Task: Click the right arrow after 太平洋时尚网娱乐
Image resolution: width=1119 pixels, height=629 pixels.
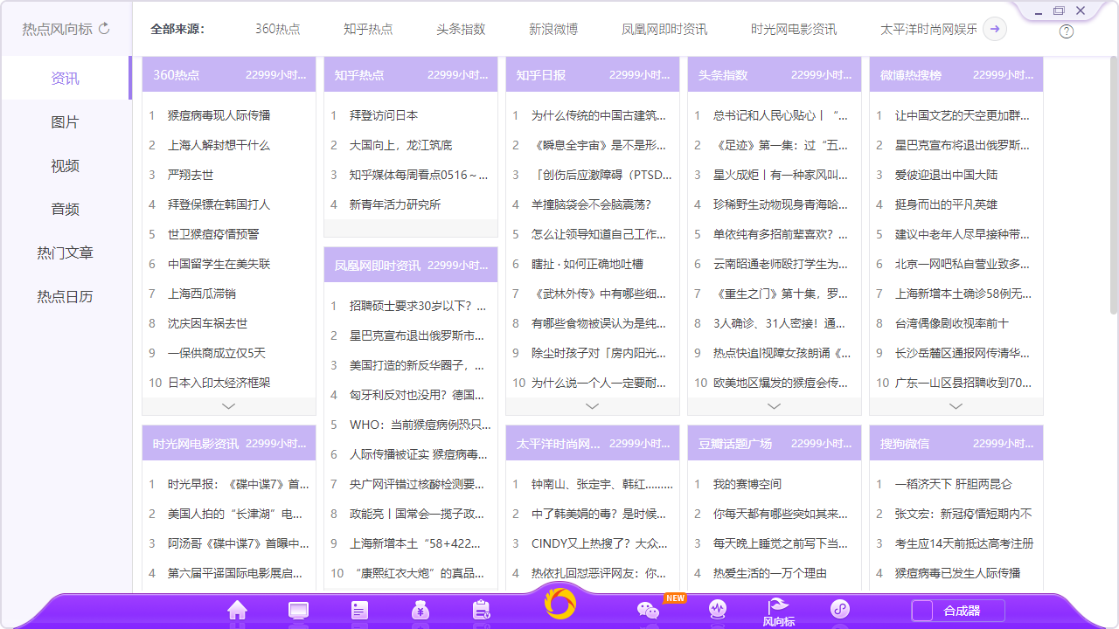Action: 994,28
